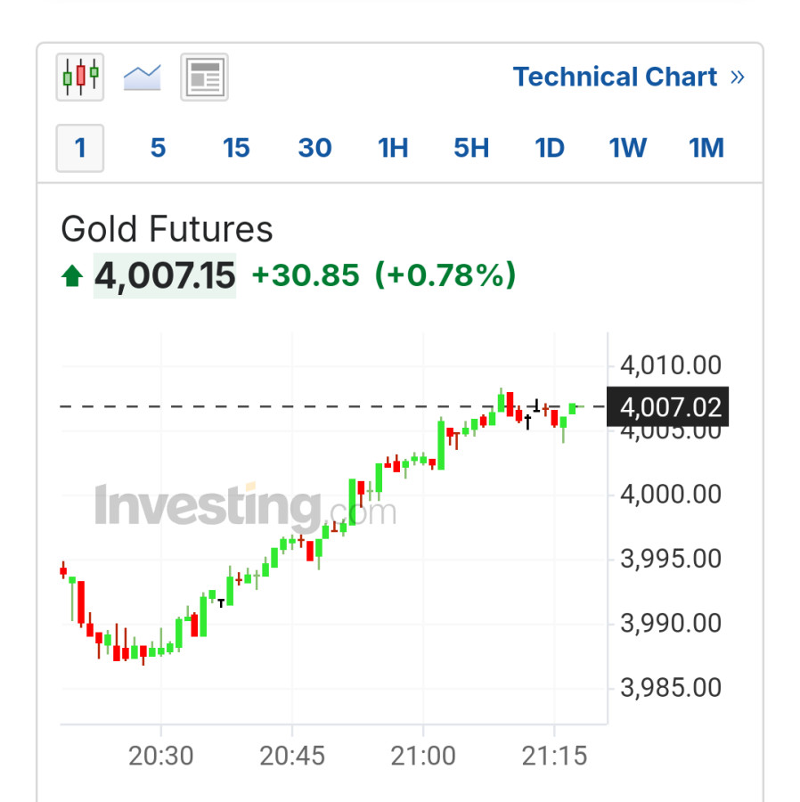This screenshot has width=800, height=802.
Task: Show the 1M monthly chart
Action: click(706, 148)
